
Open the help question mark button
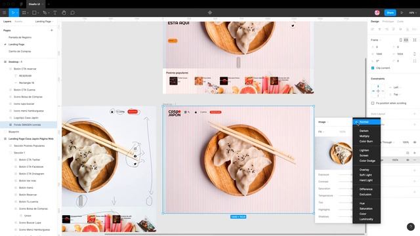(411, 227)
